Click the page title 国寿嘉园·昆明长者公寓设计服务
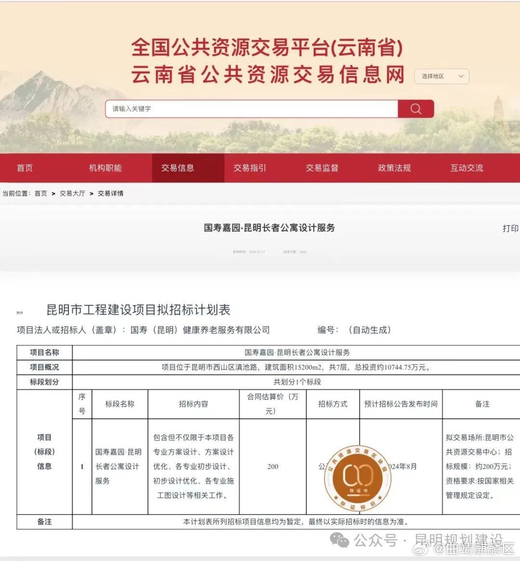 click(269, 228)
